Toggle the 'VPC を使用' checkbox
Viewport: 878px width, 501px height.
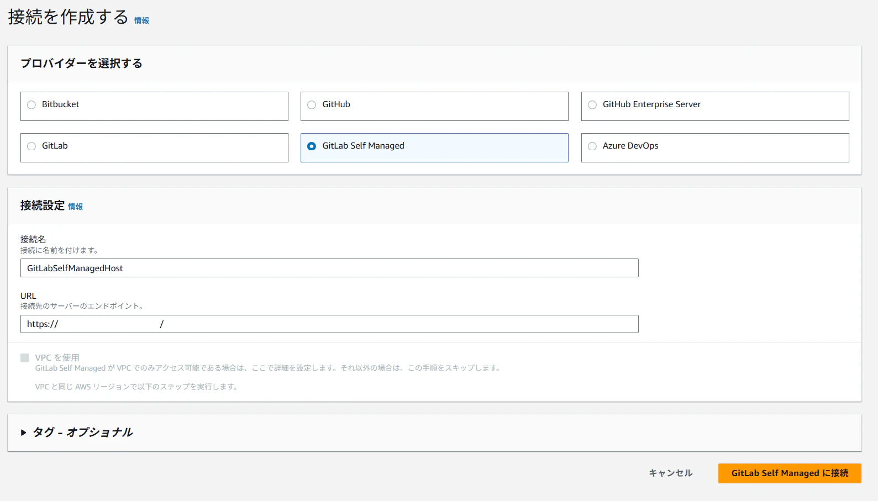pos(25,358)
